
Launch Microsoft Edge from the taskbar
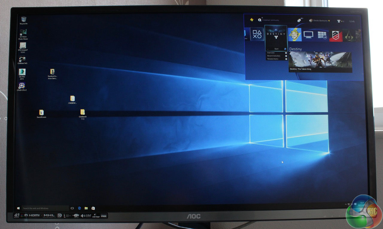coord(80,208)
